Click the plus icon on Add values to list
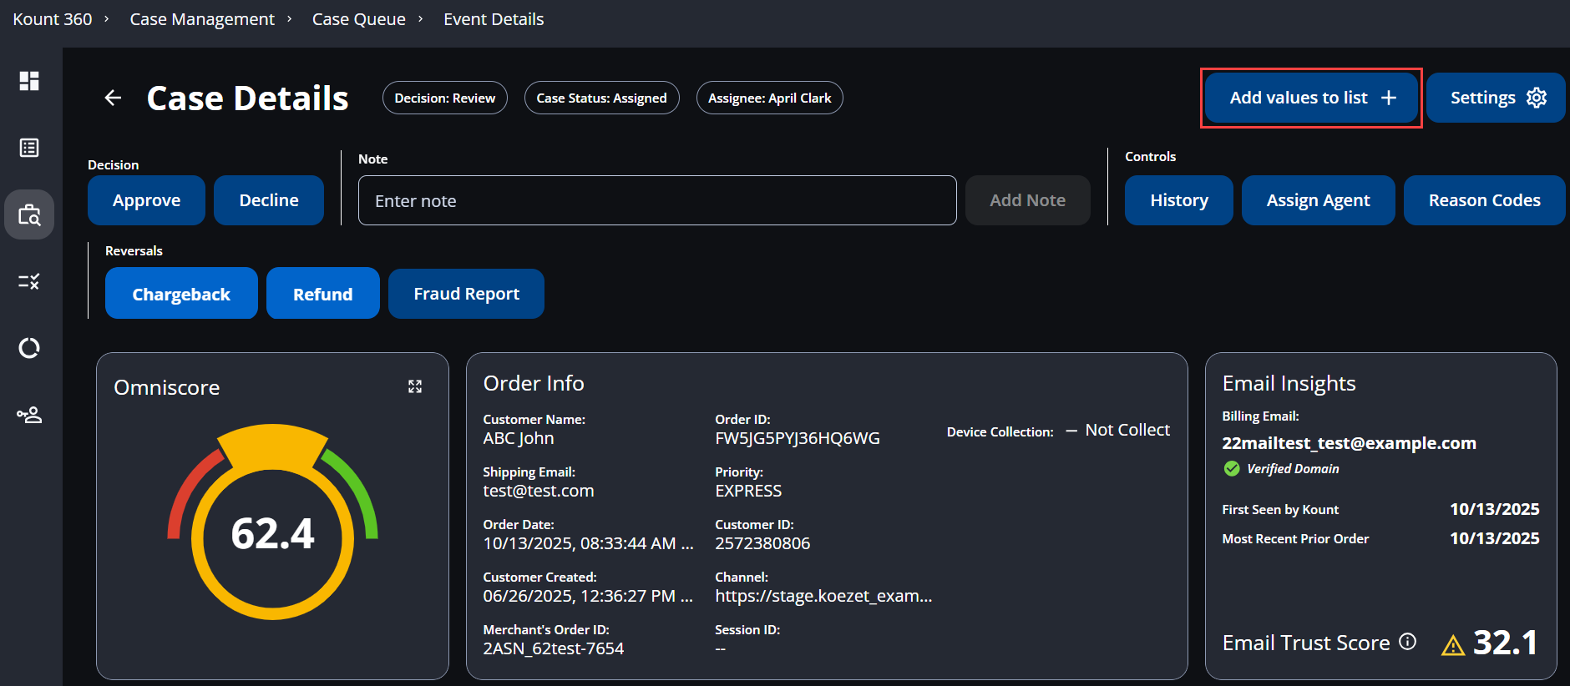This screenshot has height=686, width=1570. 1389,98
